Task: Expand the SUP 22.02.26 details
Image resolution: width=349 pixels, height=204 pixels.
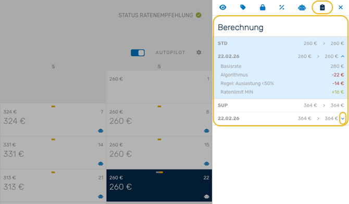Action: tap(343, 119)
